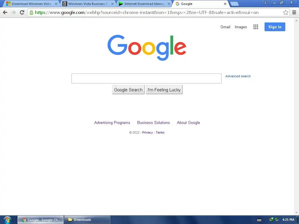The image size is (299, 224).
Task: Click the Google Search button
Action: tap(128, 90)
